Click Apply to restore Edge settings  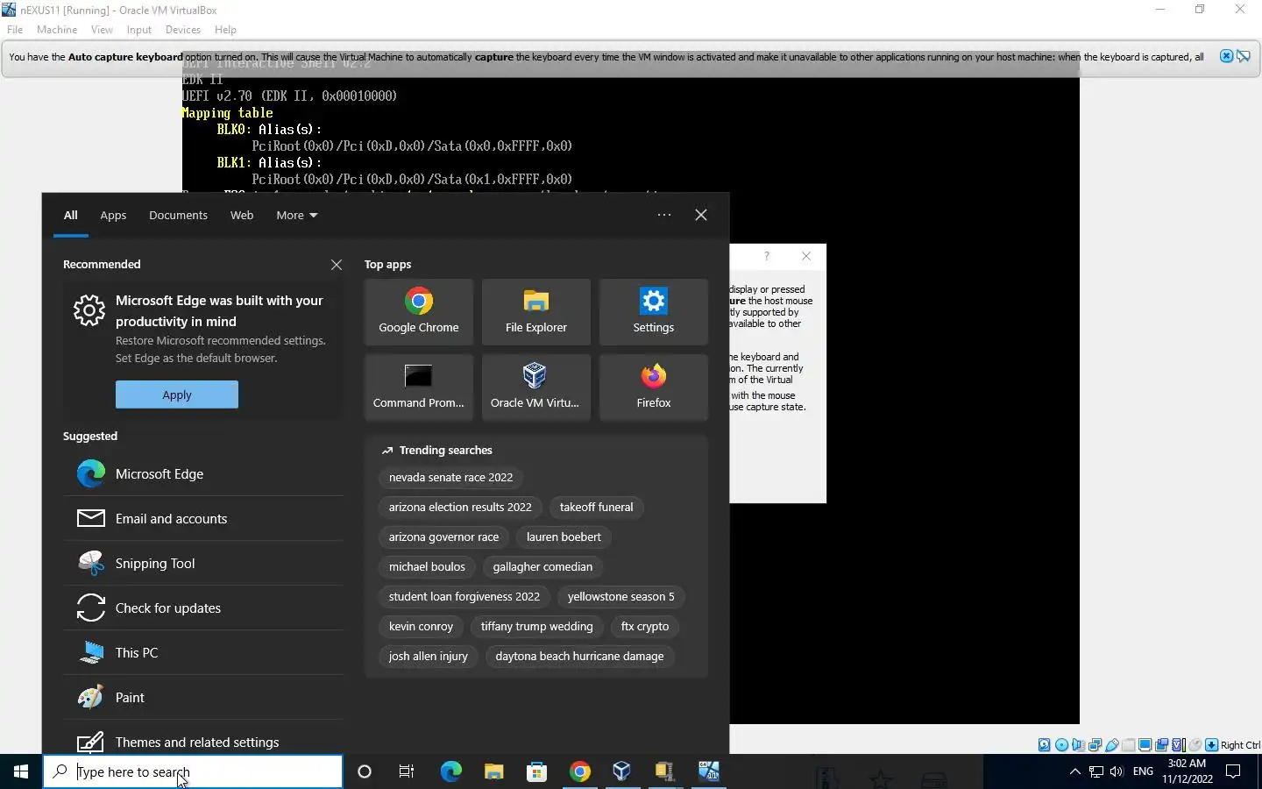[x=177, y=394]
